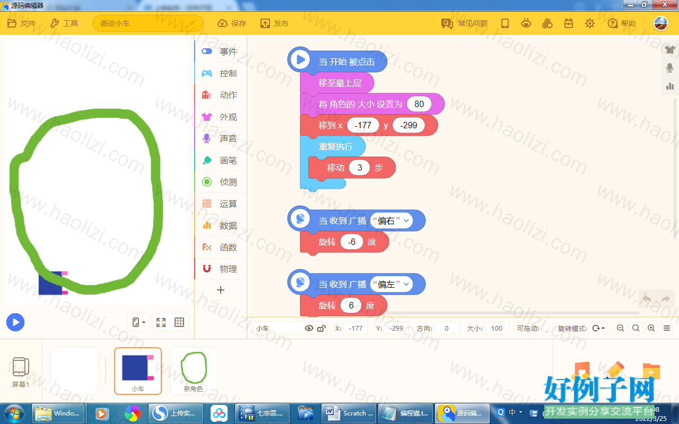Click the X coordinate field in properties bar
679x424 pixels.
(x=355, y=328)
